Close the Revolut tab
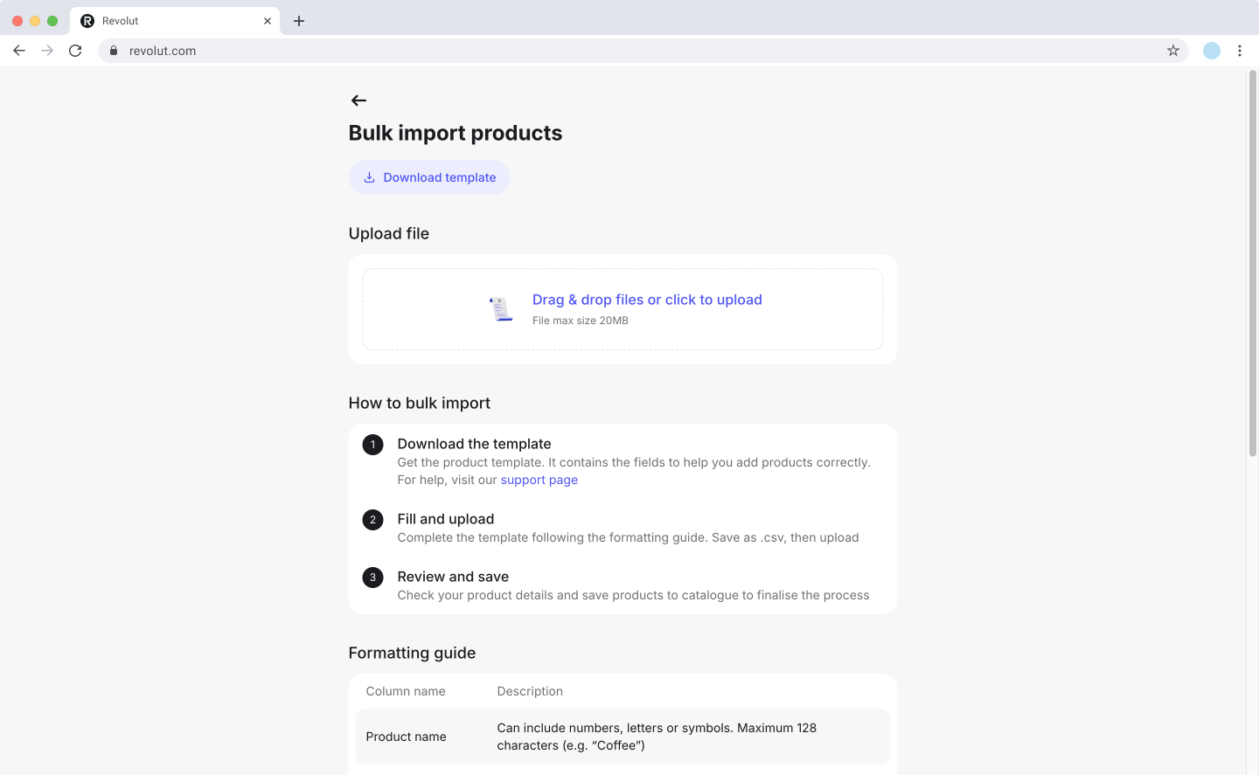Image resolution: width=1259 pixels, height=775 pixels. coord(268,21)
